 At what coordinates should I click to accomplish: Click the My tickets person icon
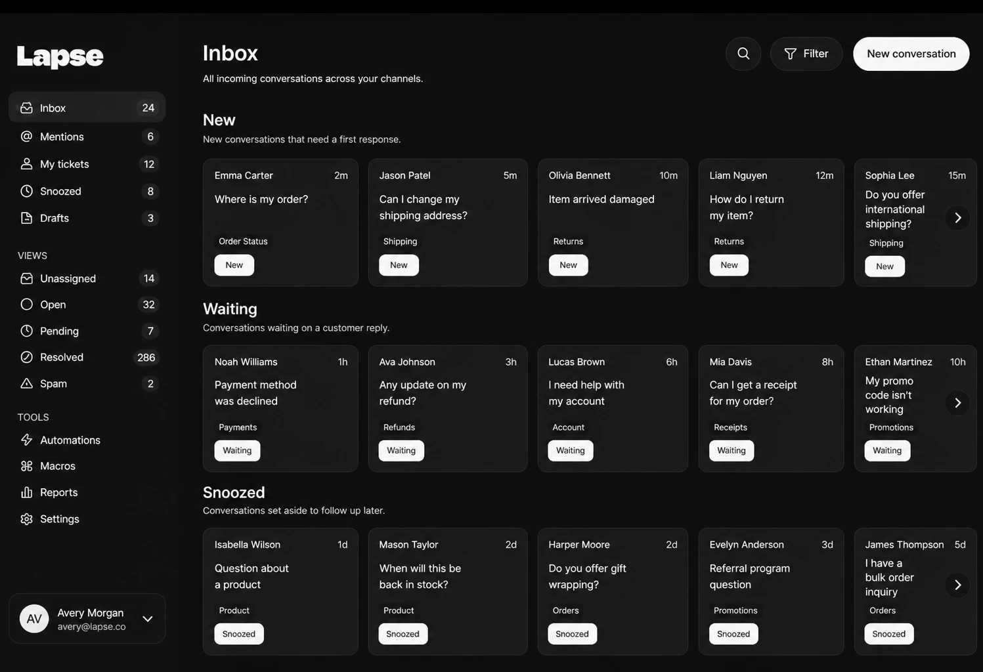pyautogui.click(x=26, y=164)
